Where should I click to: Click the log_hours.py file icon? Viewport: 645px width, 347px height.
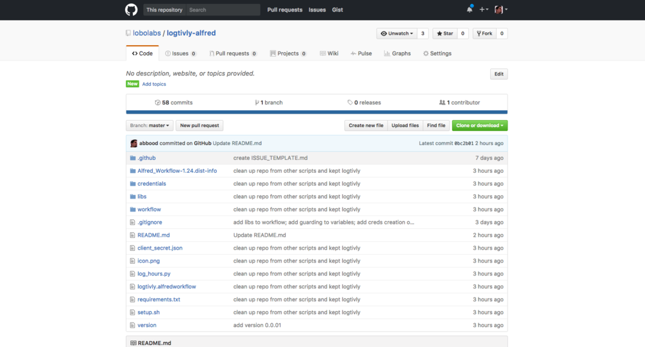[132, 274]
